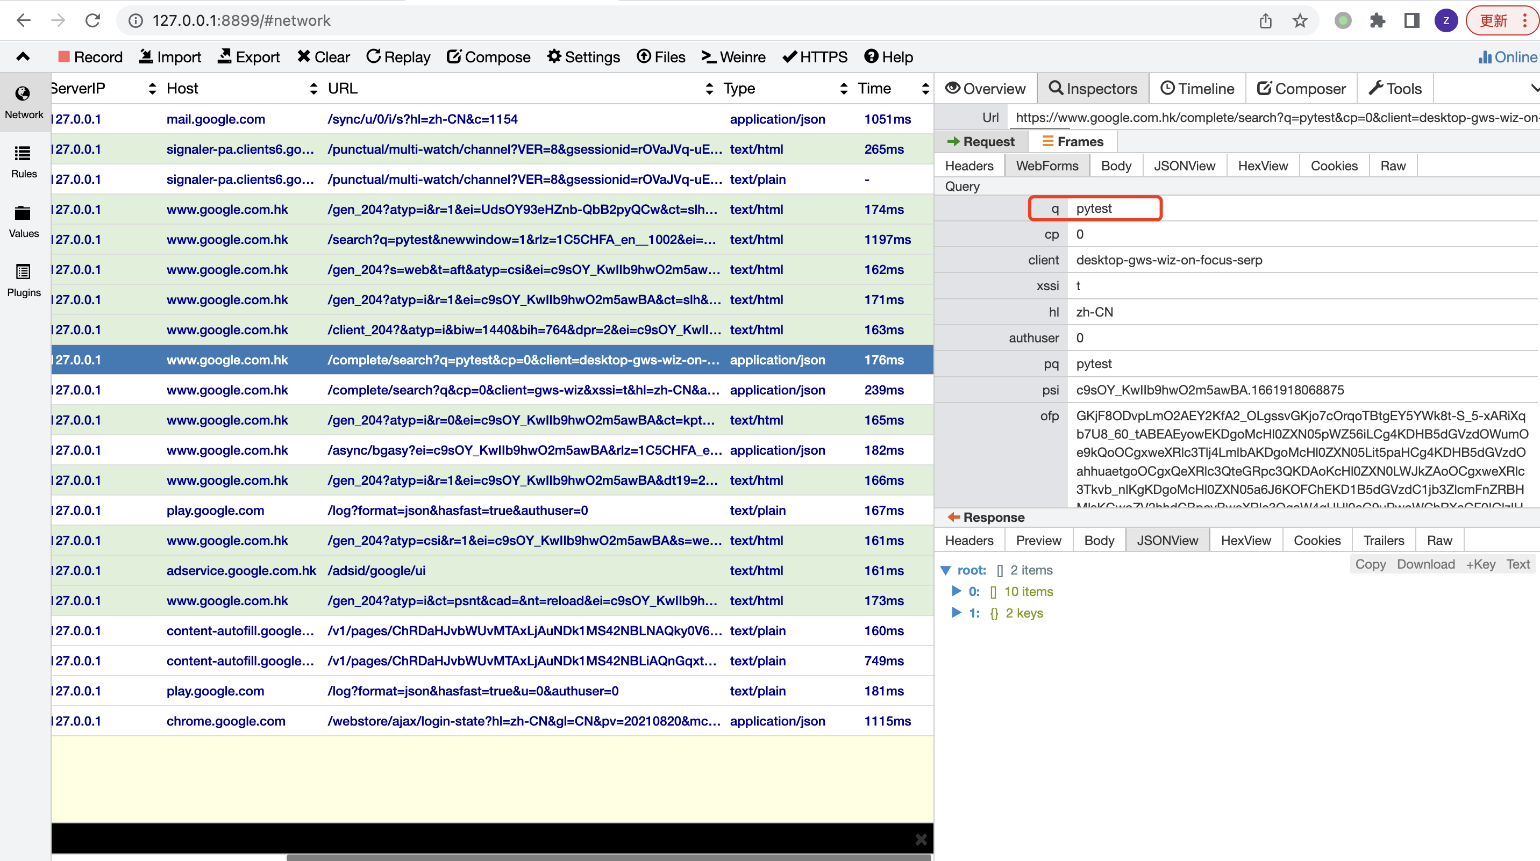Select the adservice.google.com.hk row
1540x861 pixels.
click(x=492, y=570)
